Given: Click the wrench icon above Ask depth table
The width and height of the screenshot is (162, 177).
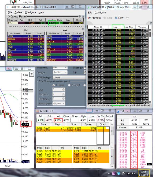Looking at the screenshot, I should [x=83, y=29].
